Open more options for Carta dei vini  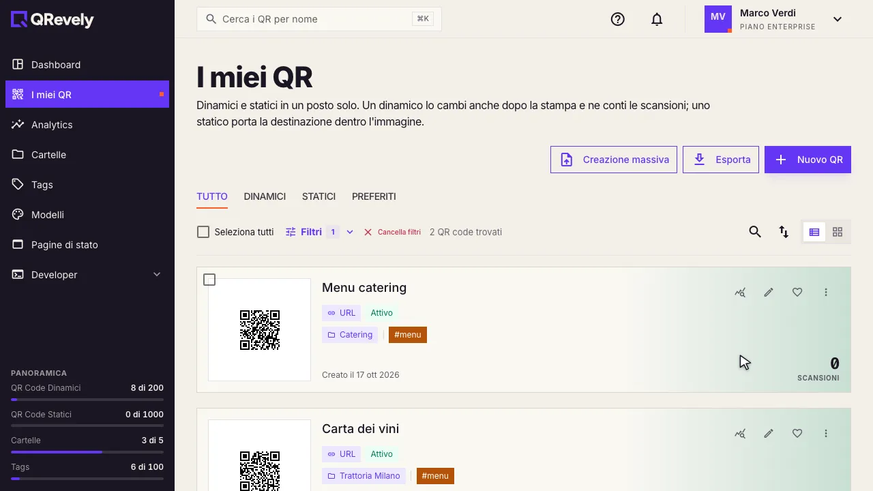[x=826, y=434]
